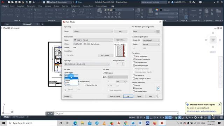This screenshot has height=126, width=224.
Task: Enable Plot stamp on checkbox
Action: pos(134,75)
